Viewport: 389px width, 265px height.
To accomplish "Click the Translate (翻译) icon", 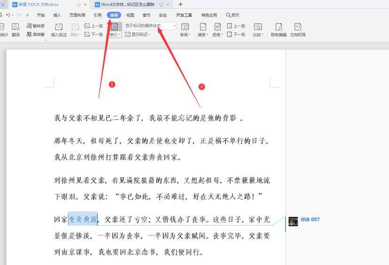I will tap(16, 27).
